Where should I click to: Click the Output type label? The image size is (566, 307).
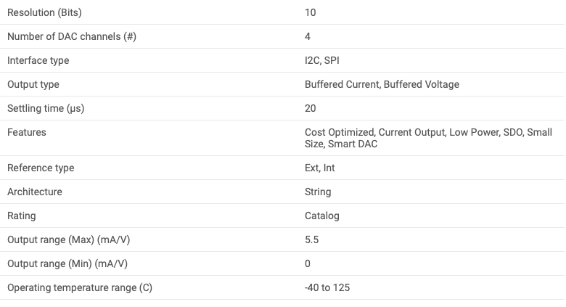[x=33, y=84]
